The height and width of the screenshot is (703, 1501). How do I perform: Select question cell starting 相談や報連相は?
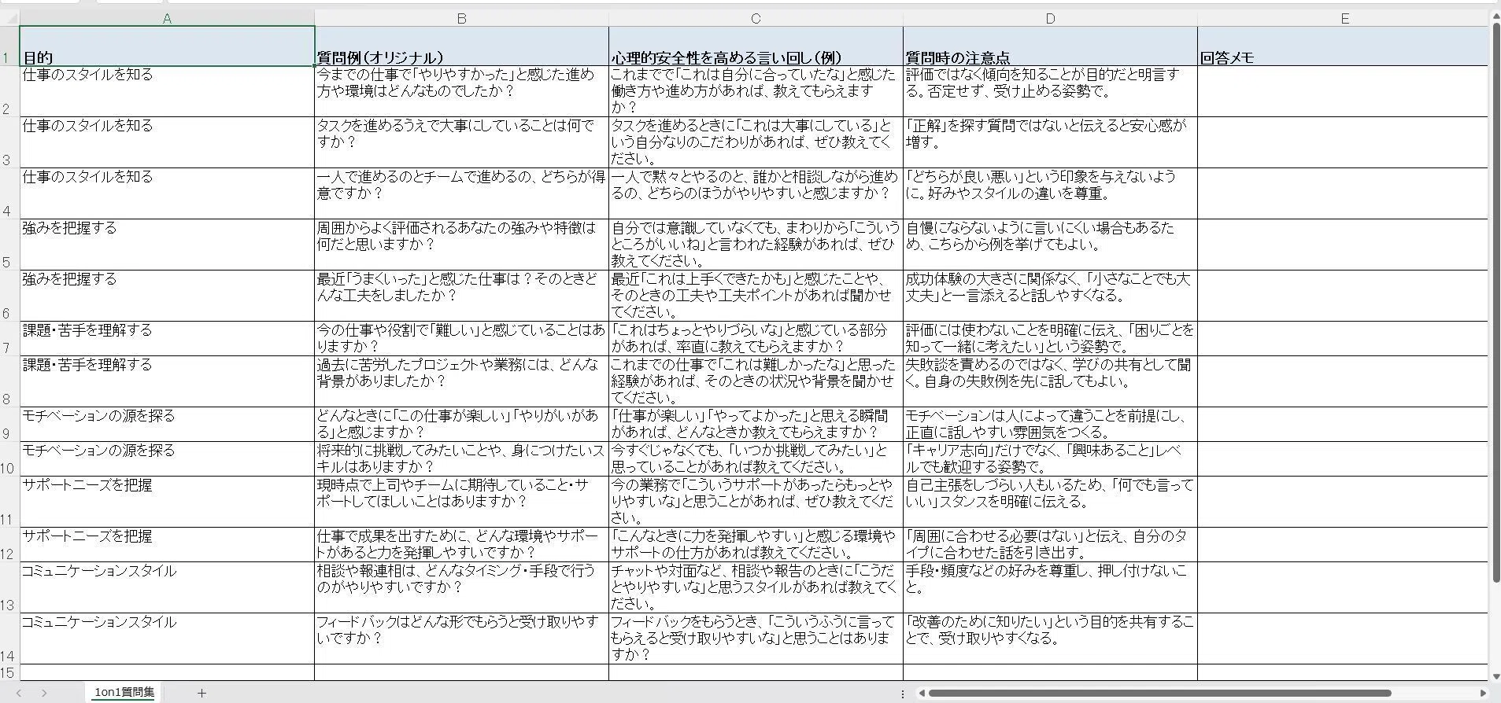pyautogui.click(x=461, y=587)
